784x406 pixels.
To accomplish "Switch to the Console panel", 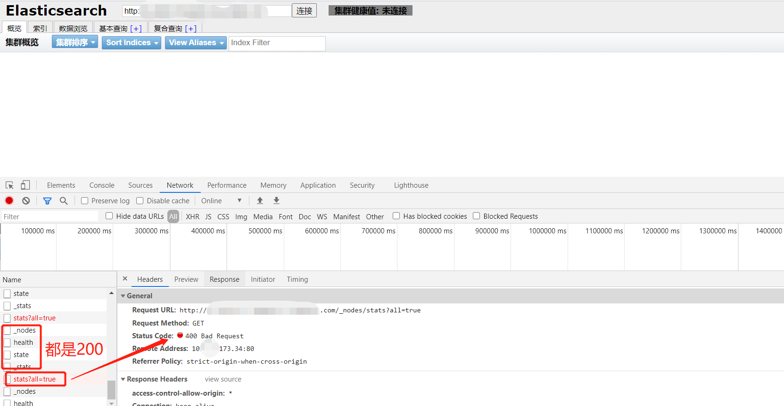I will tap(102, 185).
